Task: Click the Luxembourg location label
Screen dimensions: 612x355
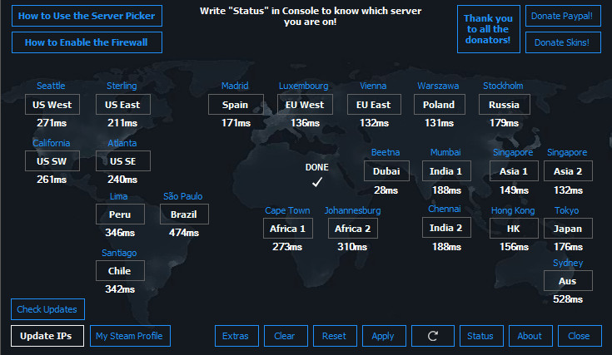Action: 304,86
